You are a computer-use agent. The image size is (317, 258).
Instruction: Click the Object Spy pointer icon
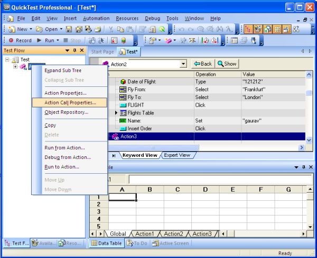101,41
